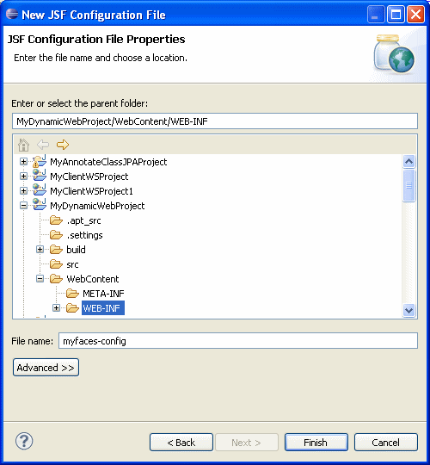Click MyAnnotateClassJPAProject project icon
The height and width of the screenshot is (465, 430).
click(x=40, y=162)
